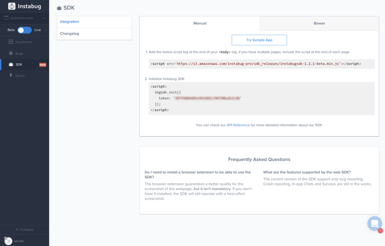Click the beta badge next to SDK
The width and height of the screenshot is (385, 246).
click(43, 64)
